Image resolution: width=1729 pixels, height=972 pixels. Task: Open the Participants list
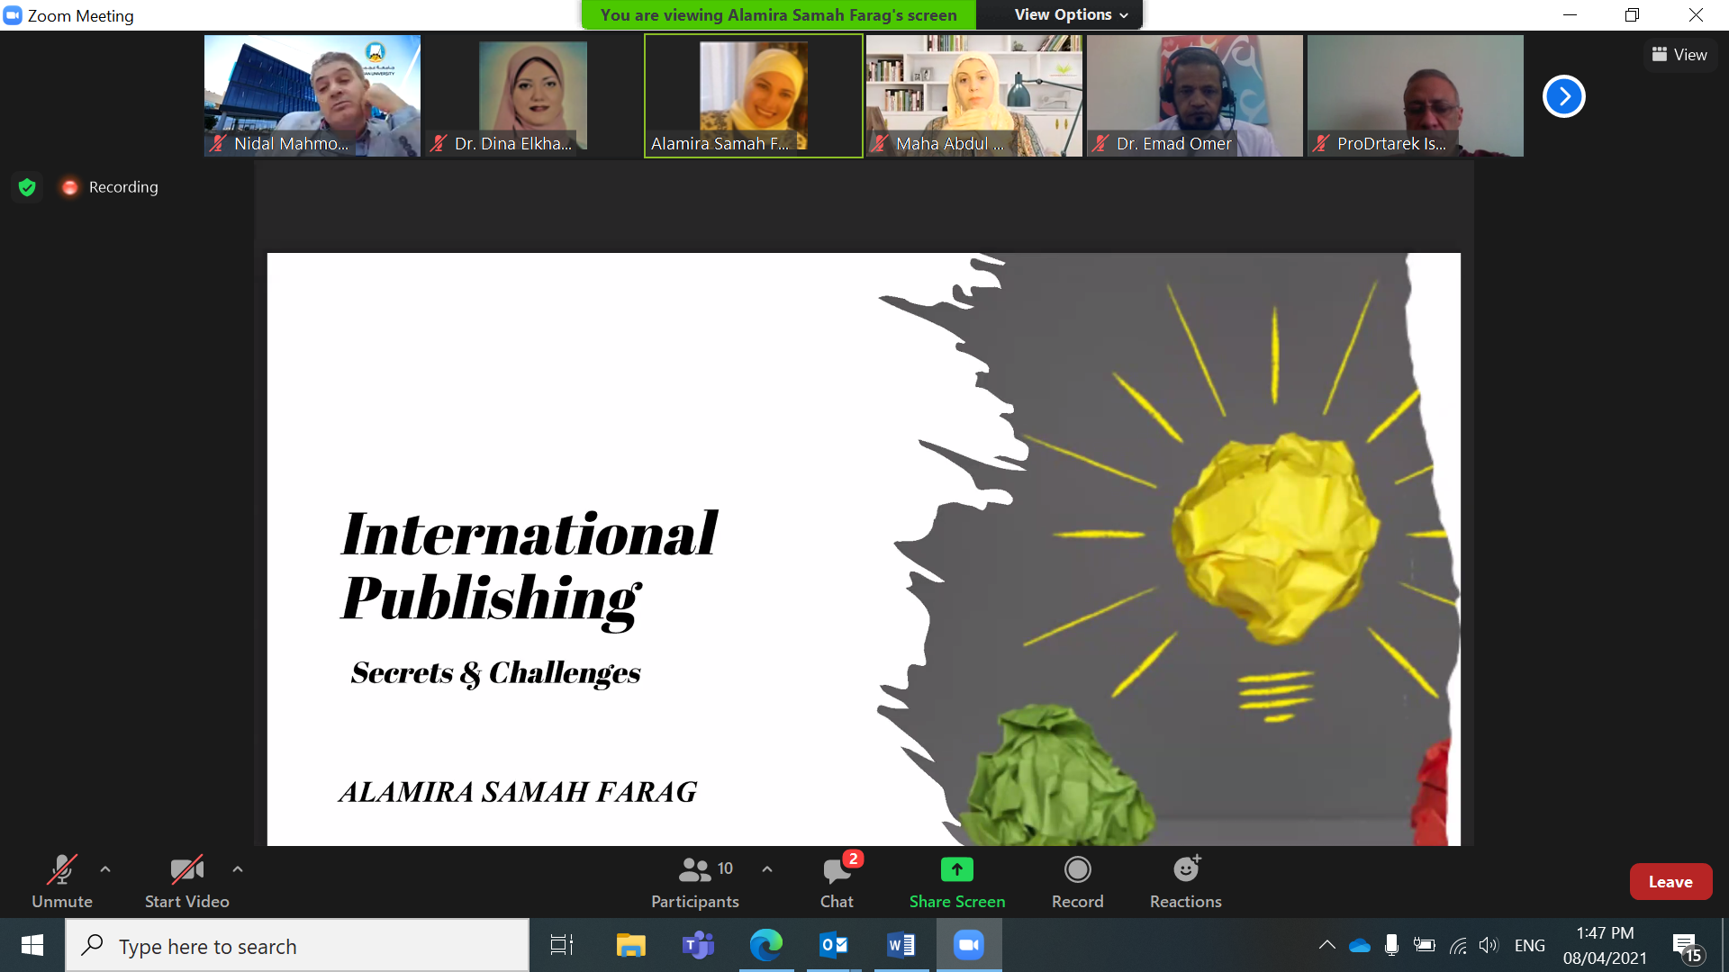(694, 881)
